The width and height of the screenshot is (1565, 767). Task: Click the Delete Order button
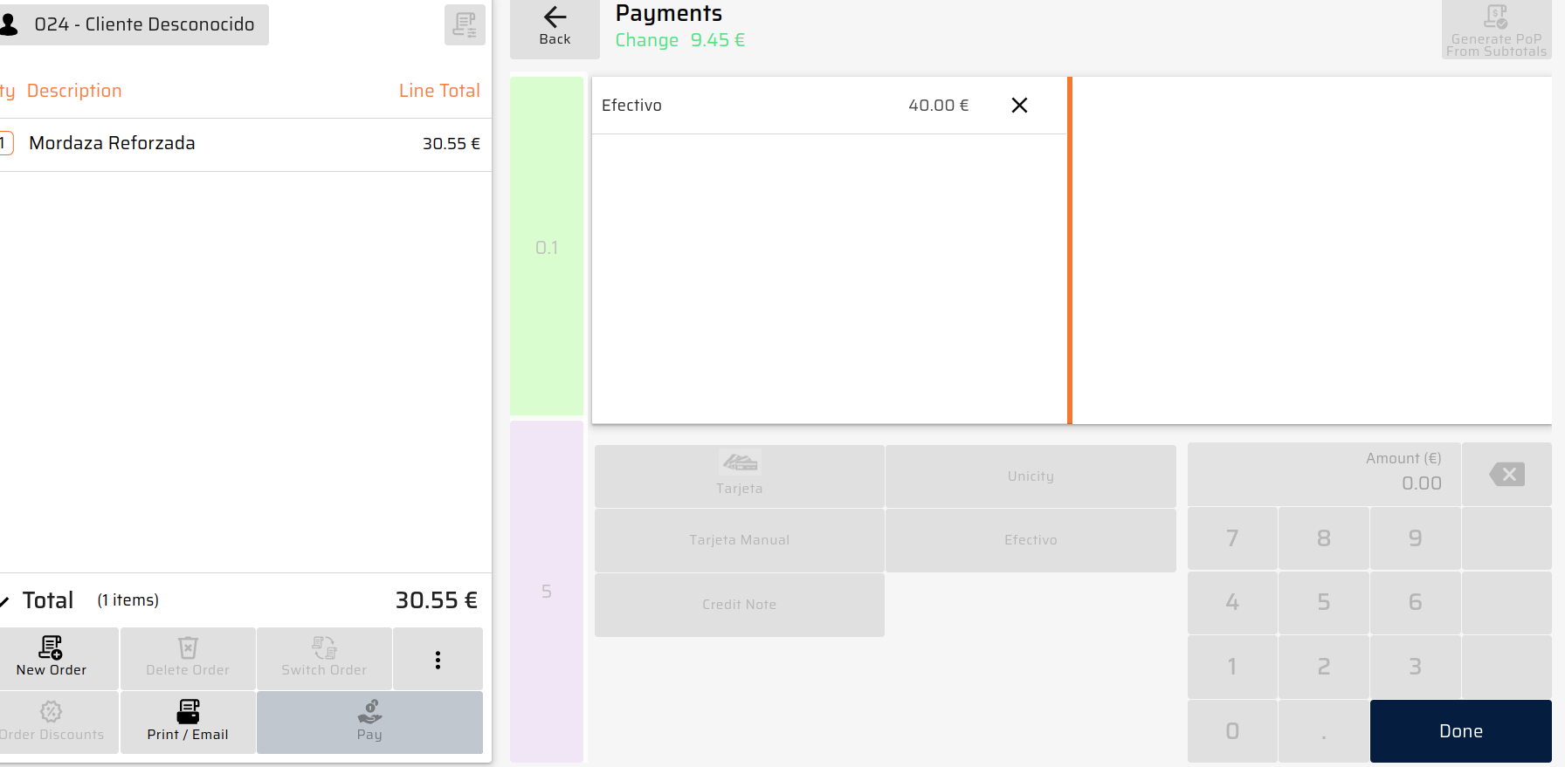[x=188, y=658]
